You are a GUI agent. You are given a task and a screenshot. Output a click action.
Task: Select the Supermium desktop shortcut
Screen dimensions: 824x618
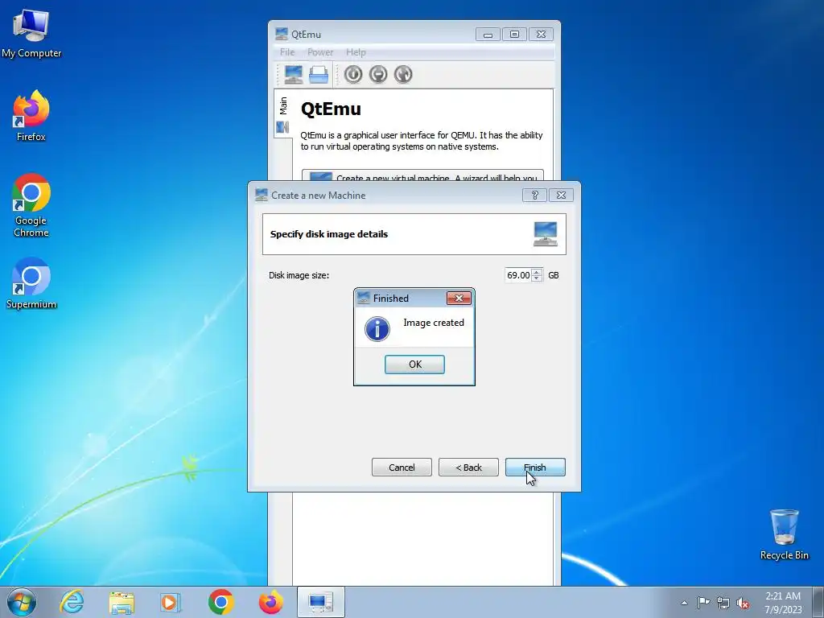coord(31,283)
